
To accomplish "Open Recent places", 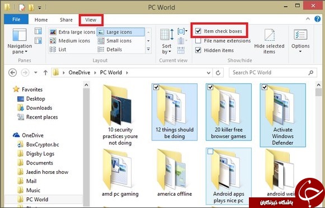I will point(37,117).
